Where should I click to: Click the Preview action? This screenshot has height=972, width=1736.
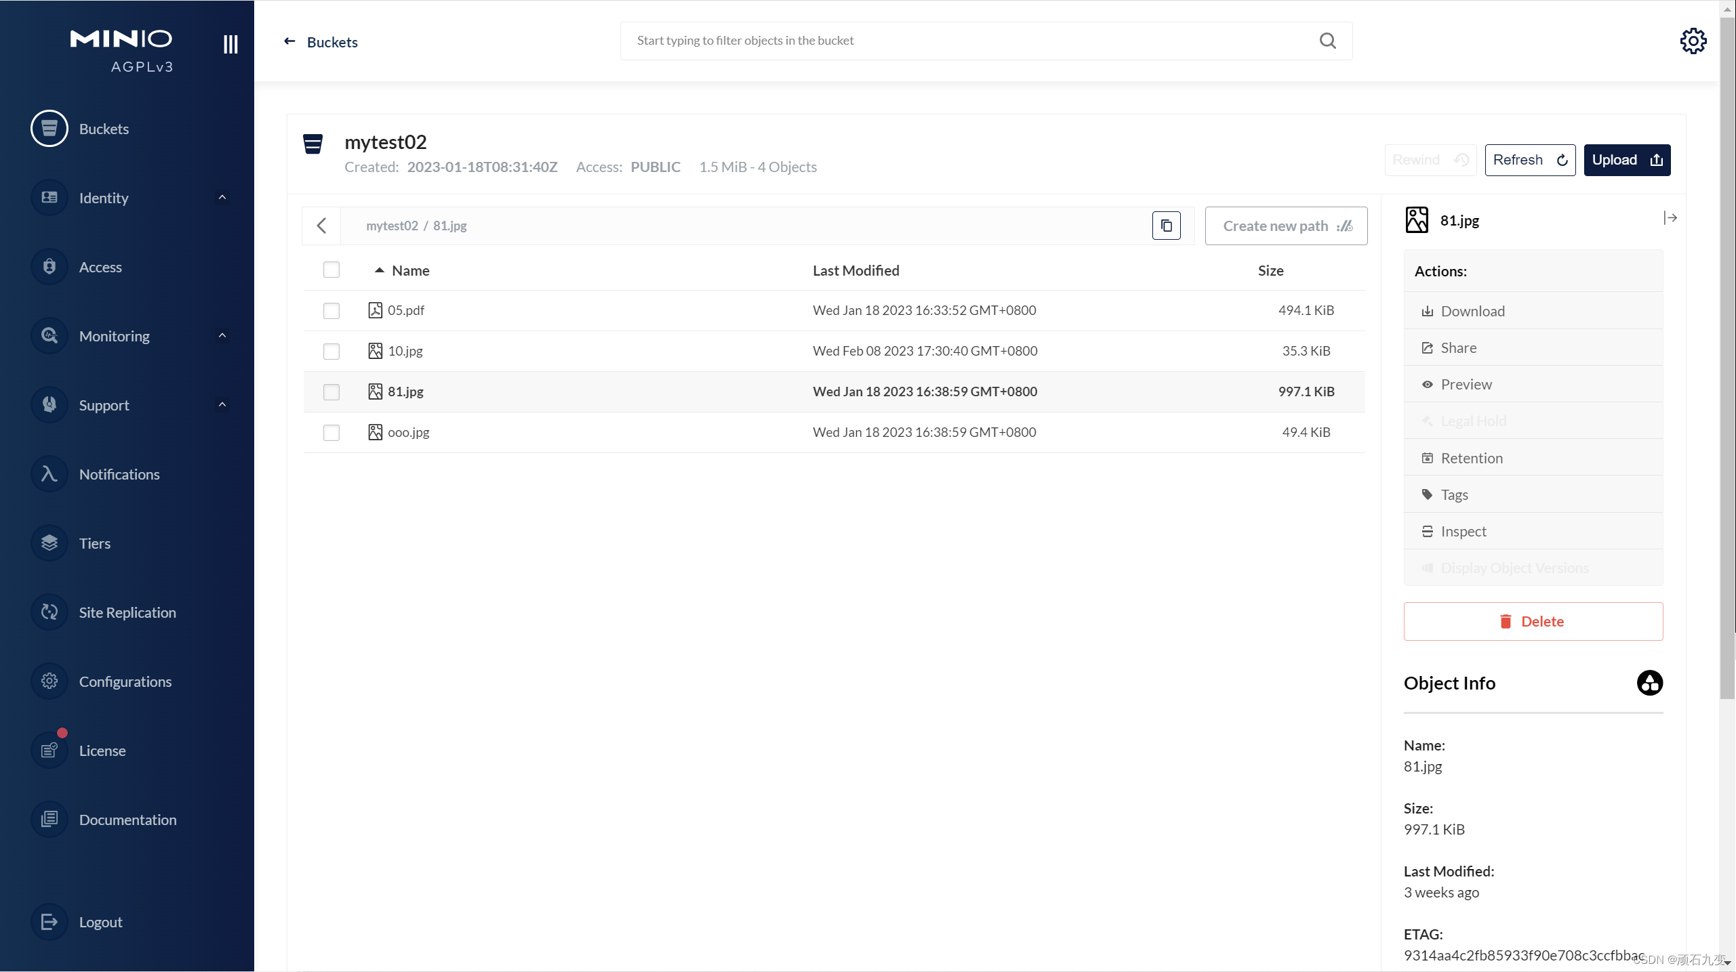coord(1533,384)
